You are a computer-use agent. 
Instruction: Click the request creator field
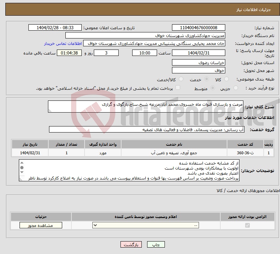coord(154,43)
